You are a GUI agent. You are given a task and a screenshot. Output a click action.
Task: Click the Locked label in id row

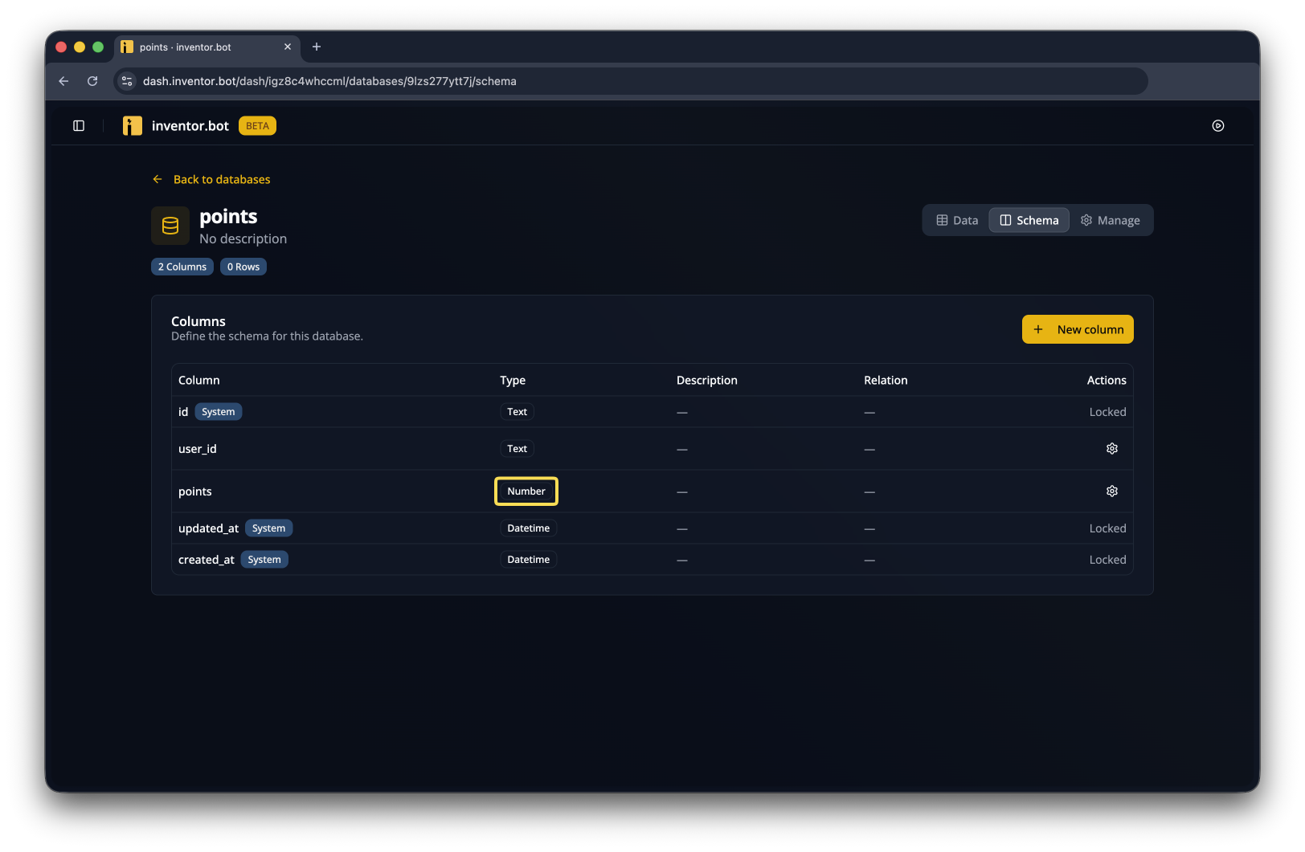1107,412
